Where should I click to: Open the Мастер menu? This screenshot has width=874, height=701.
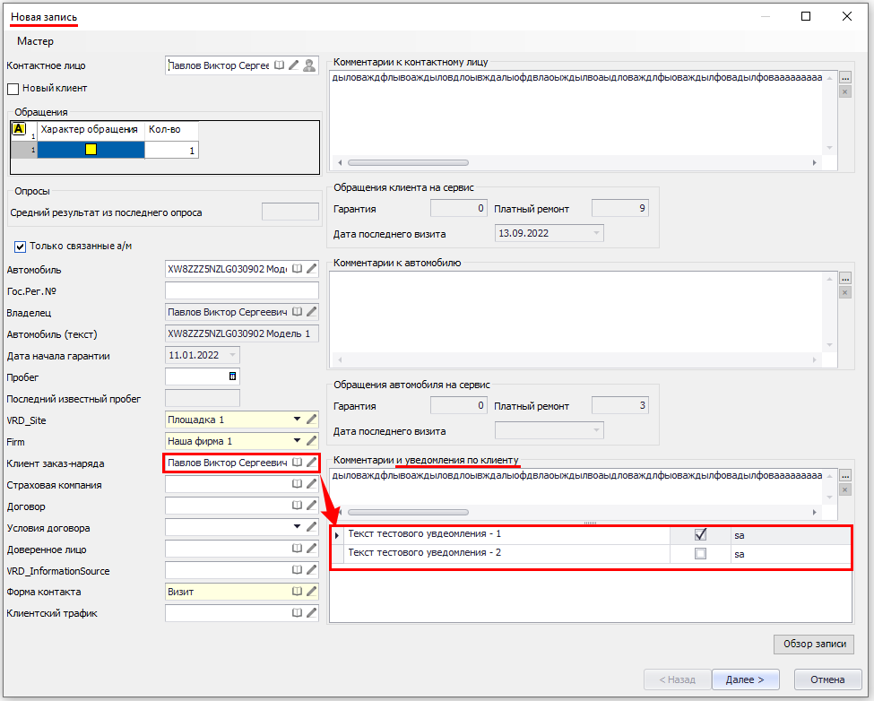[x=35, y=41]
